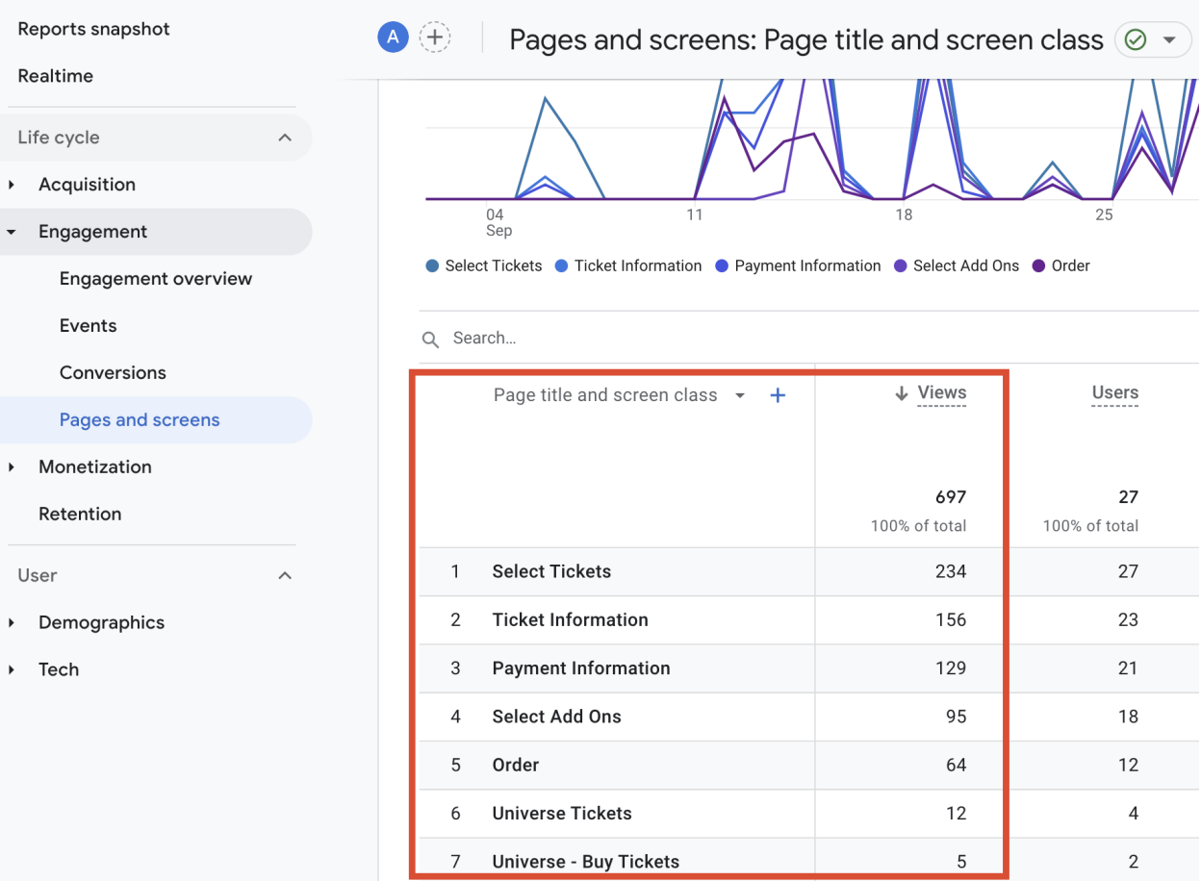Open Engagement overview
1201x881 pixels.
156,279
